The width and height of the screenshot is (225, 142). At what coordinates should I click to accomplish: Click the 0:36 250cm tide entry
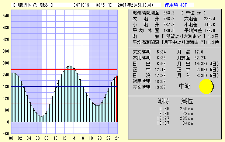(176, 109)
